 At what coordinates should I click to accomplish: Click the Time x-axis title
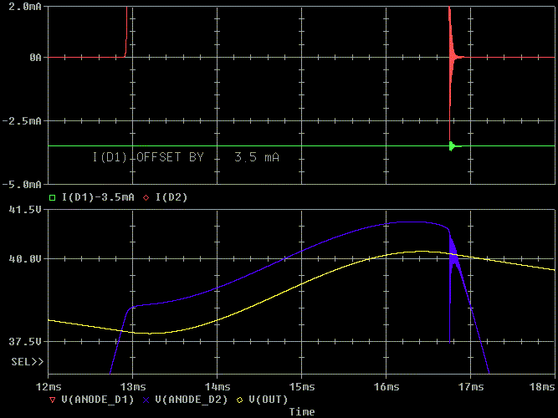[x=301, y=411]
